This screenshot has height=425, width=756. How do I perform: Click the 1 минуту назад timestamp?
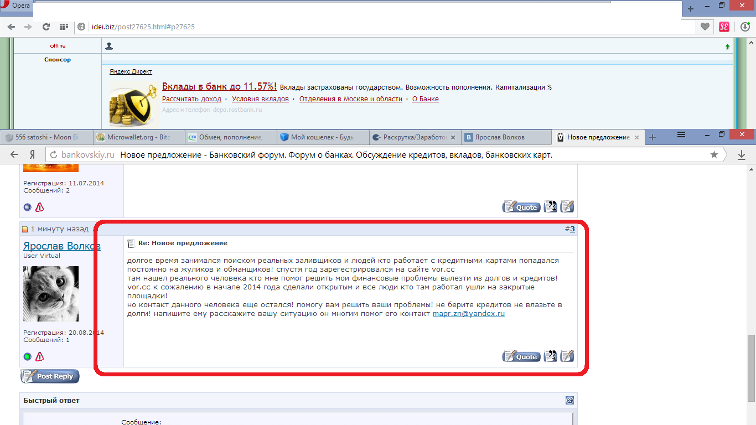point(59,229)
